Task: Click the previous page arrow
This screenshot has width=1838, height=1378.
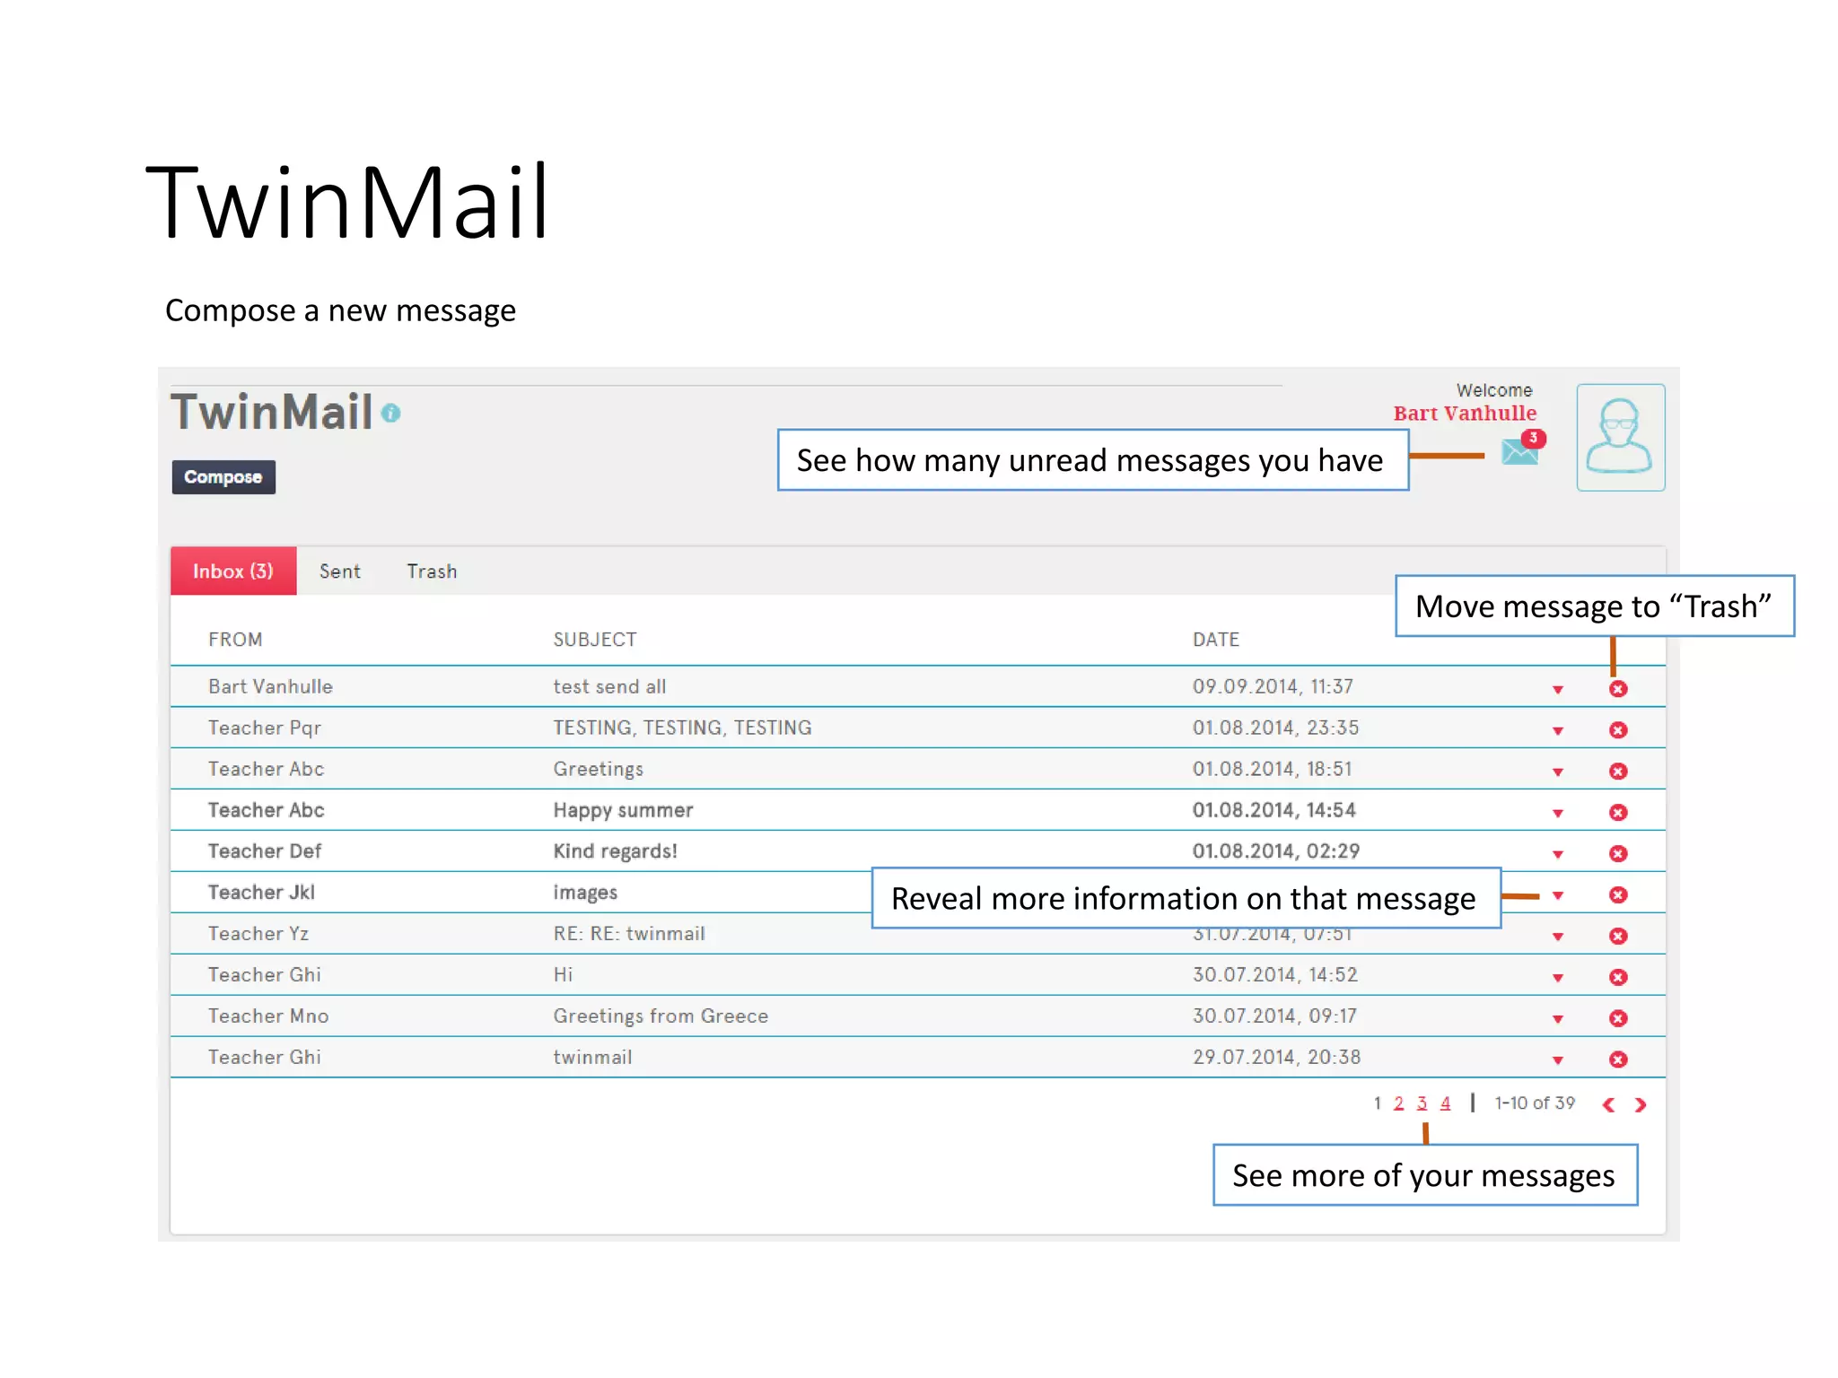Action: [1609, 1105]
